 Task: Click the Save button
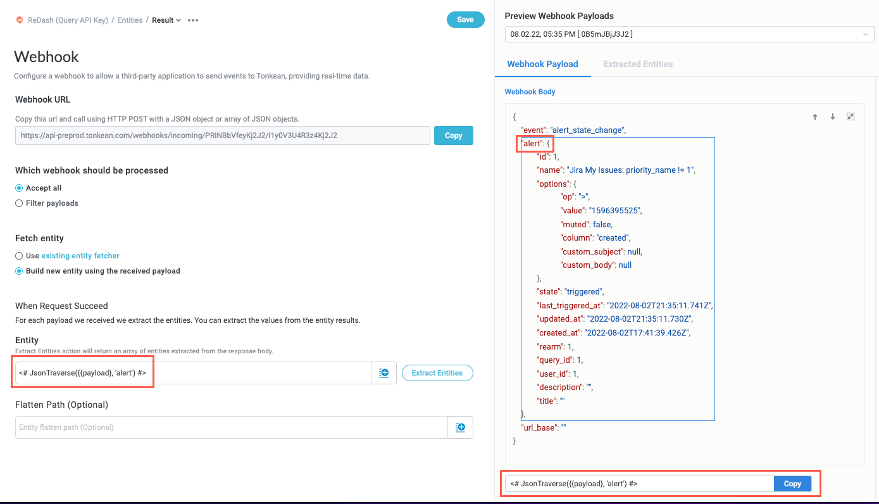pos(465,20)
